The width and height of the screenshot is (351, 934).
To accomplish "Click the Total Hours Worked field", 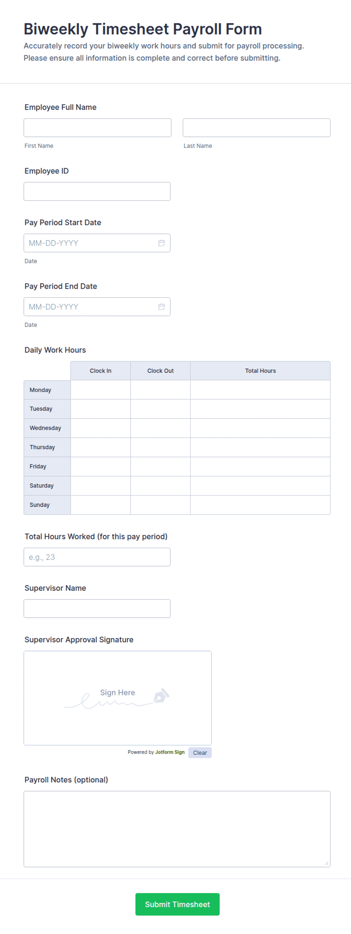I will (97, 557).
